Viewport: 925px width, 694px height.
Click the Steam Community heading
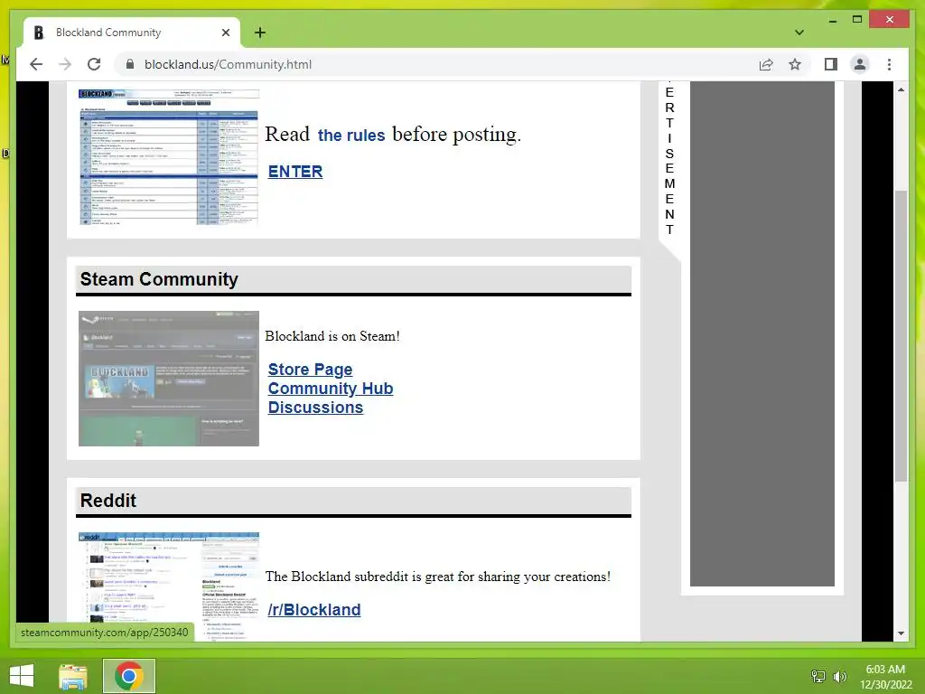coord(159,279)
